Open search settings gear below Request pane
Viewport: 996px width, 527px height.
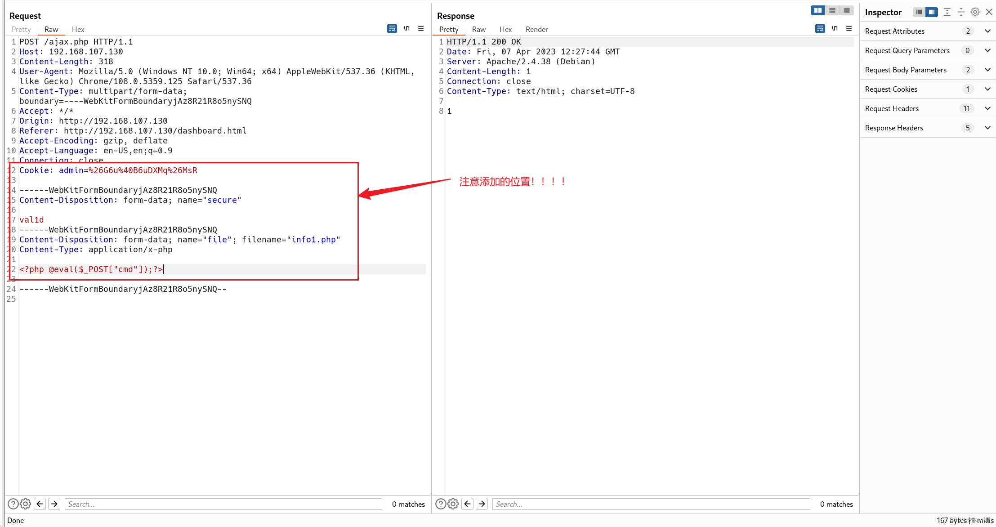tap(26, 504)
